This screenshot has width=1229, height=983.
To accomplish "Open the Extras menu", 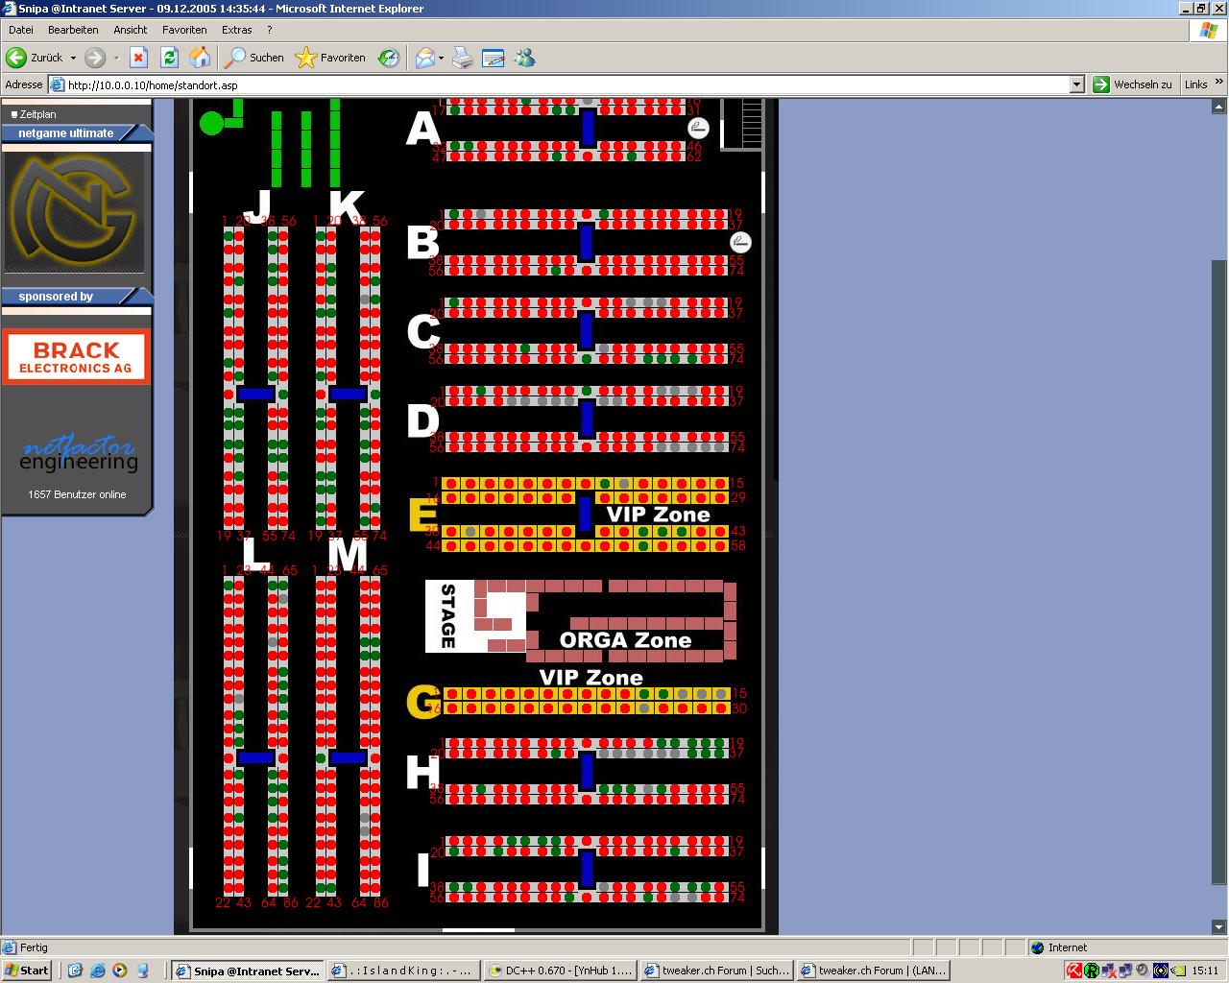I will coord(236,30).
